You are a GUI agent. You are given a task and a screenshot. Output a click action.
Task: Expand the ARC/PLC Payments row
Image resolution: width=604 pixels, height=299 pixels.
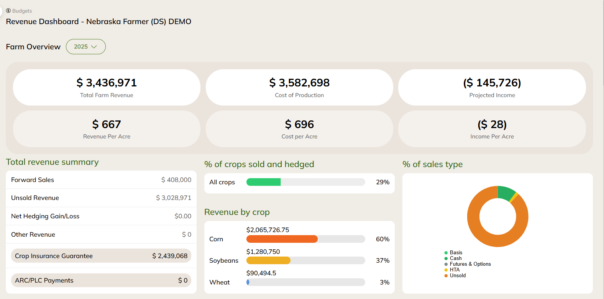101,280
